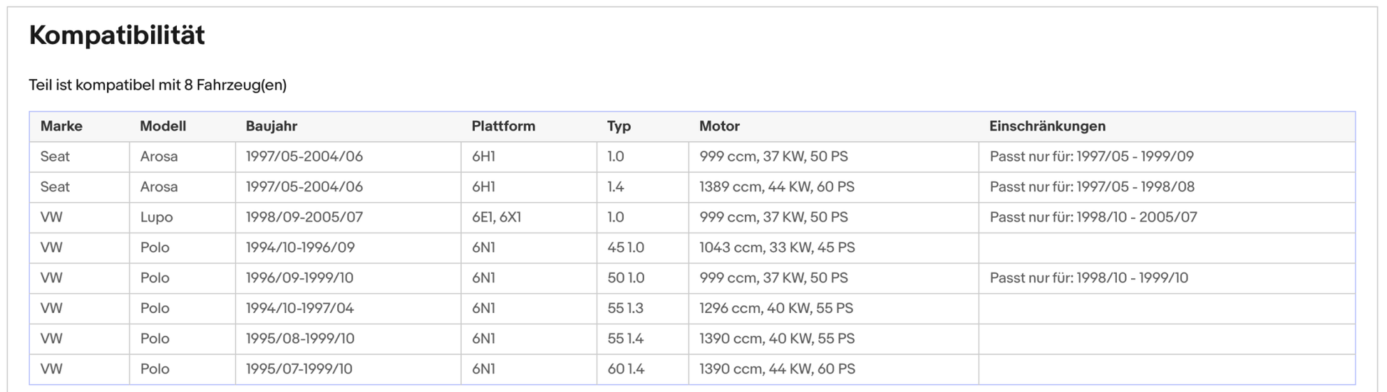Select the Plattform column header
Viewport: 1387px width, 392px height.
[503, 127]
